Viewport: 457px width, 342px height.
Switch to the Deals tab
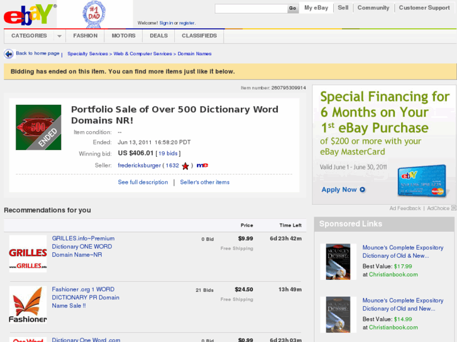click(x=158, y=36)
